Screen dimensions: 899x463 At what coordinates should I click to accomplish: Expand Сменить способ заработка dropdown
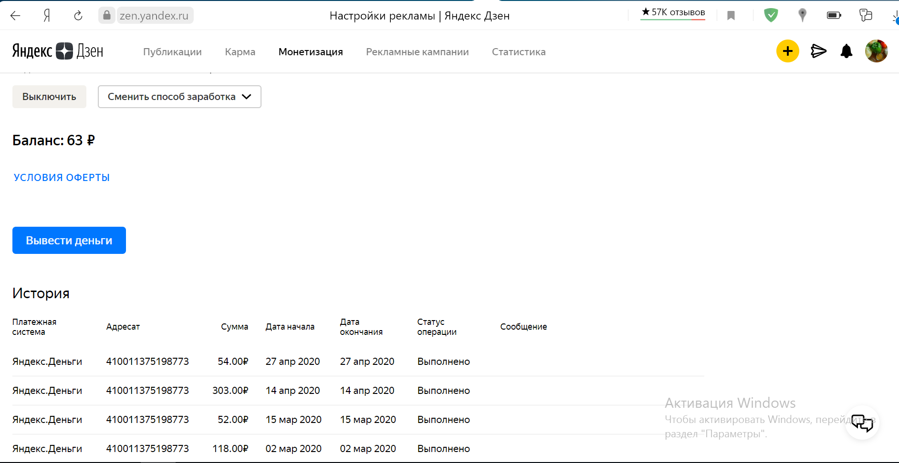coord(179,97)
